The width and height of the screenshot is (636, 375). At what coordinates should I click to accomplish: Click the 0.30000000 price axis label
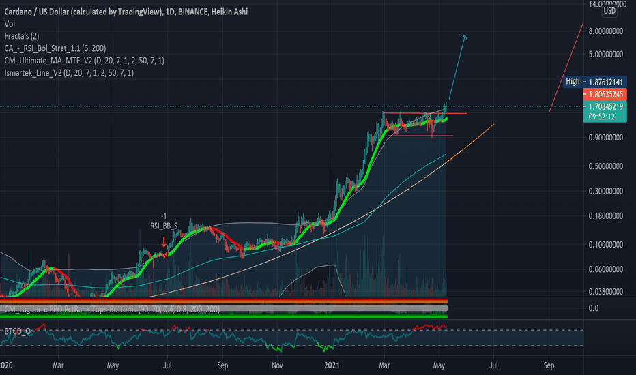[x=605, y=191]
